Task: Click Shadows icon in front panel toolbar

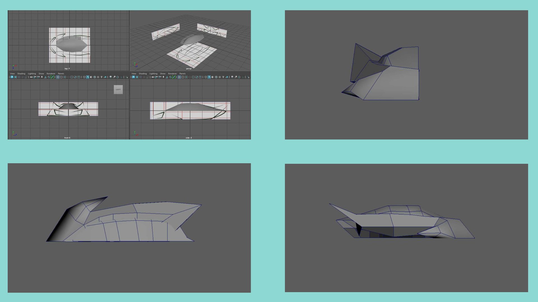Action: pyautogui.click(x=105, y=77)
